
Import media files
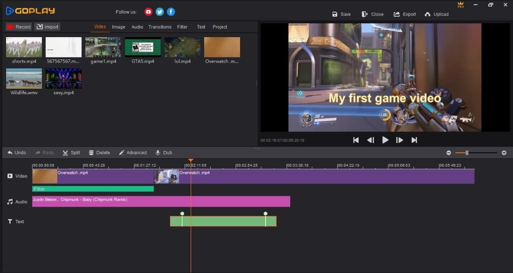click(x=47, y=27)
